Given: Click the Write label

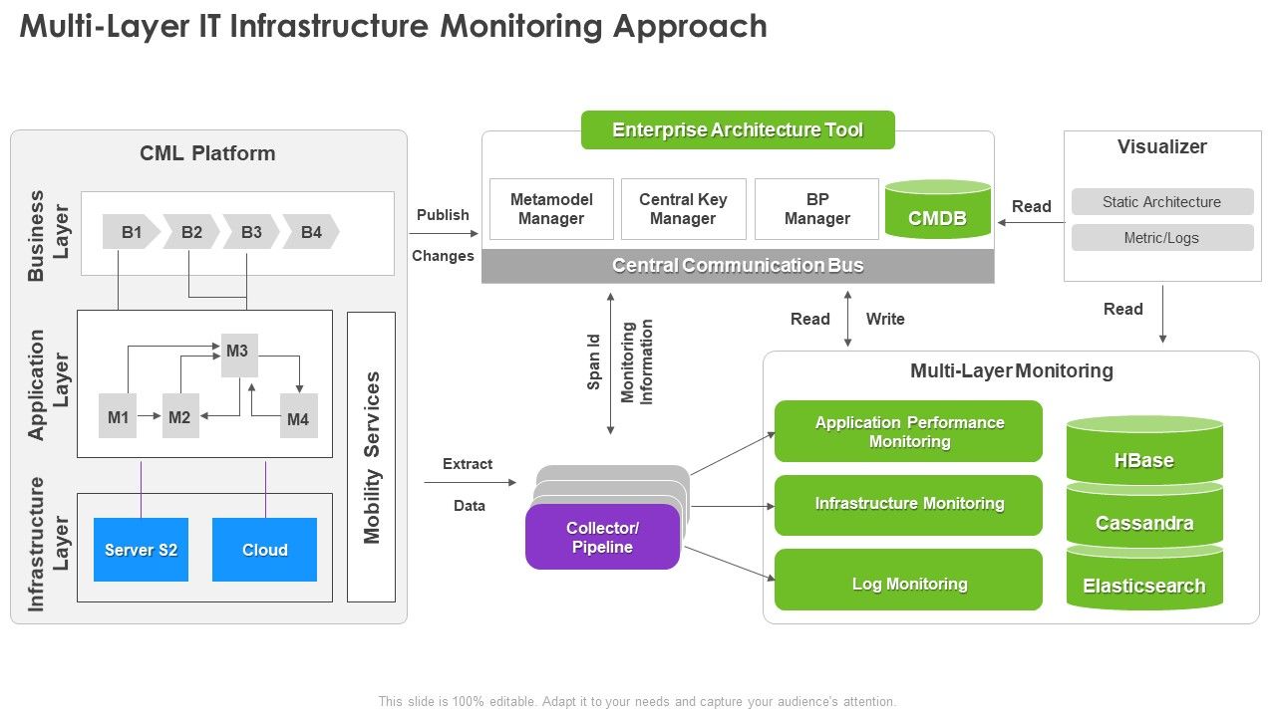Looking at the screenshot, I should click(885, 319).
